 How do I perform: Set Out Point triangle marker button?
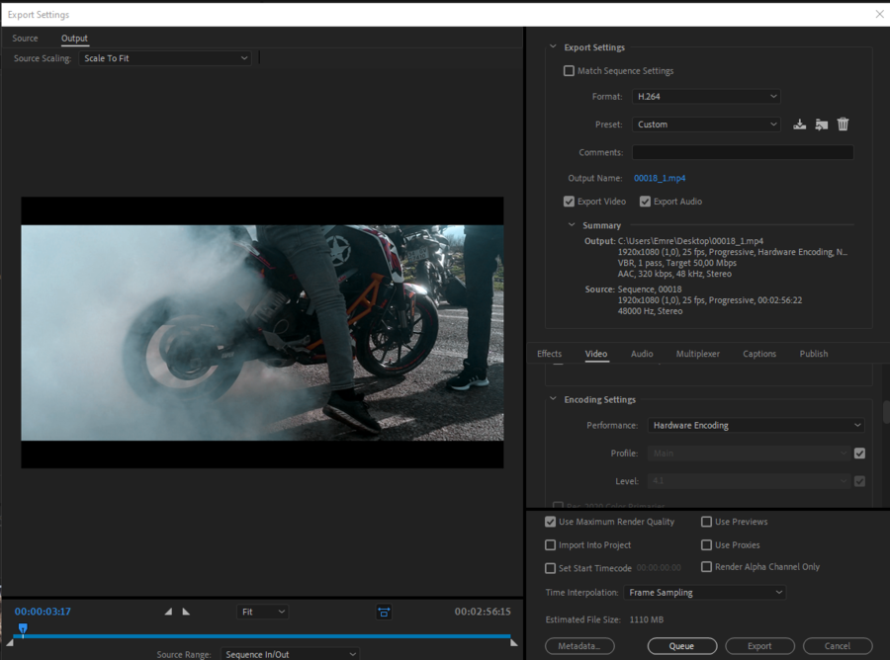186,612
